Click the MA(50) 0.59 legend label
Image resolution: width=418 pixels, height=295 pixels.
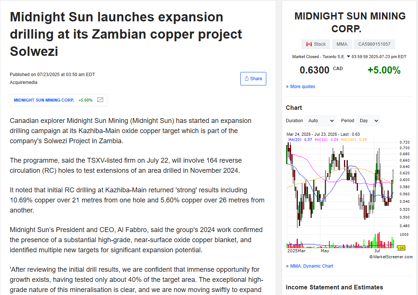coord(326,139)
